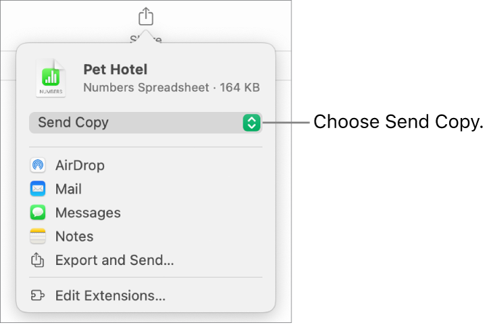The width and height of the screenshot is (489, 325).
Task: Pick Messages to send the copy
Action: (88, 213)
